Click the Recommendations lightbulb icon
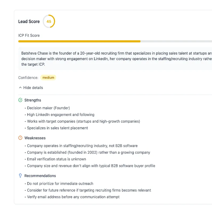 pos(20,175)
